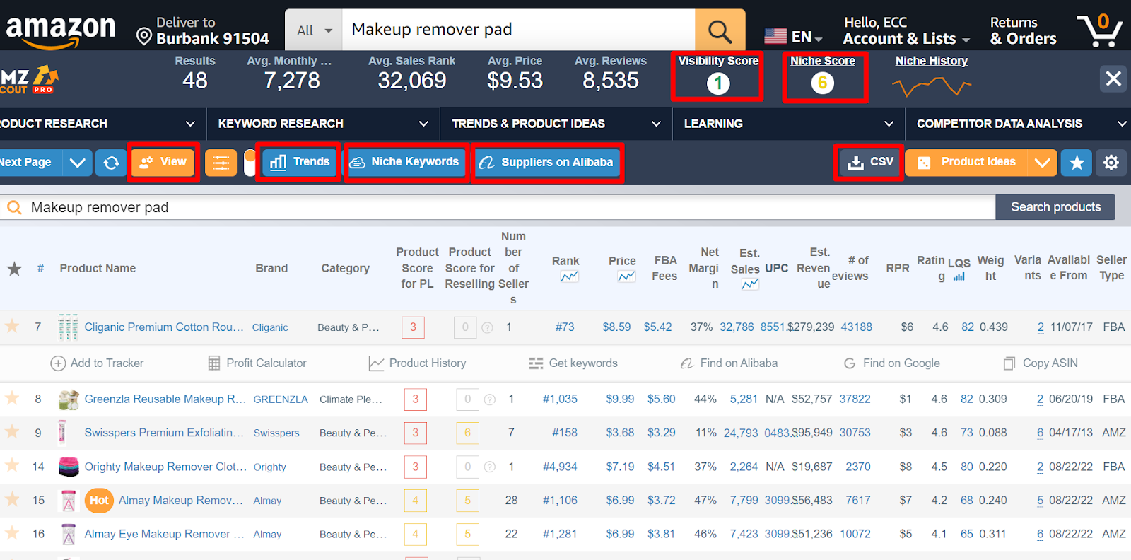
Task: Click the Makeup remover pad filter field
Action: 495,207
